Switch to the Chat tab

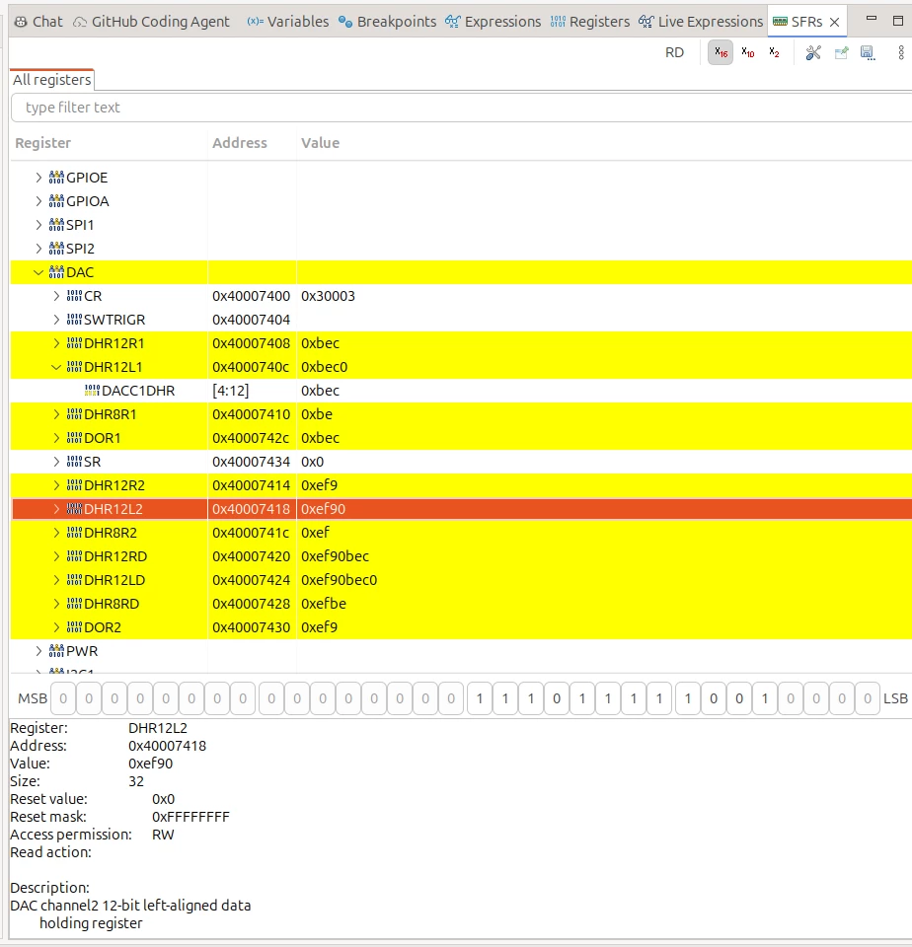pos(38,22)
